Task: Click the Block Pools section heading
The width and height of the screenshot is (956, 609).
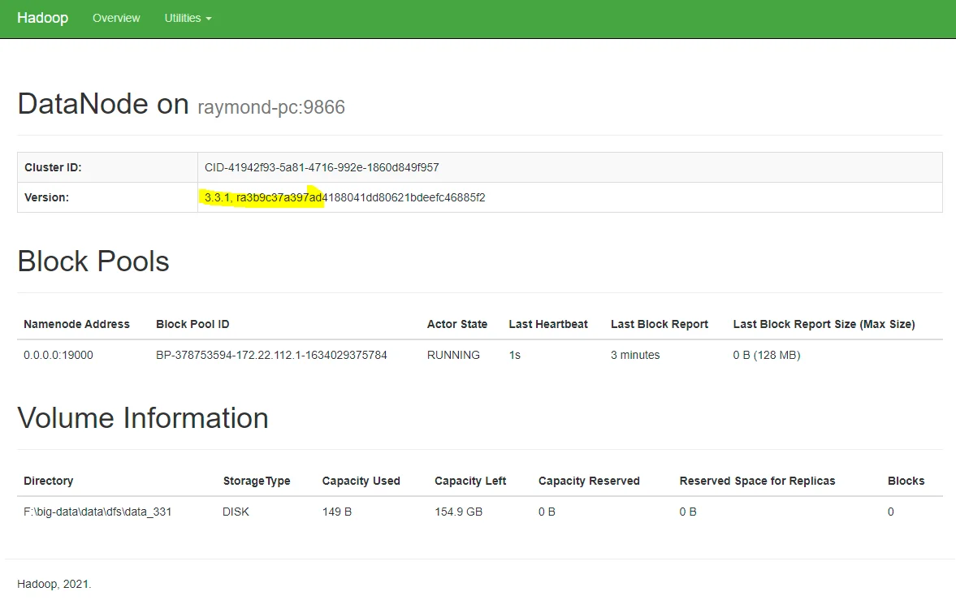Action: [93, 261]
